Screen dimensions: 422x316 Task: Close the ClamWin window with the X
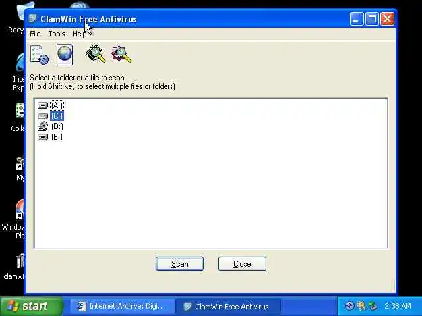[387, 19]
